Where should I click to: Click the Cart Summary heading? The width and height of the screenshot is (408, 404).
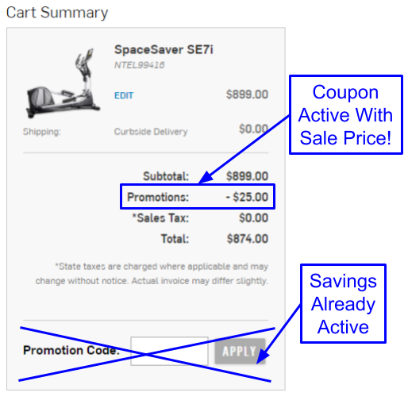[57, 13]
